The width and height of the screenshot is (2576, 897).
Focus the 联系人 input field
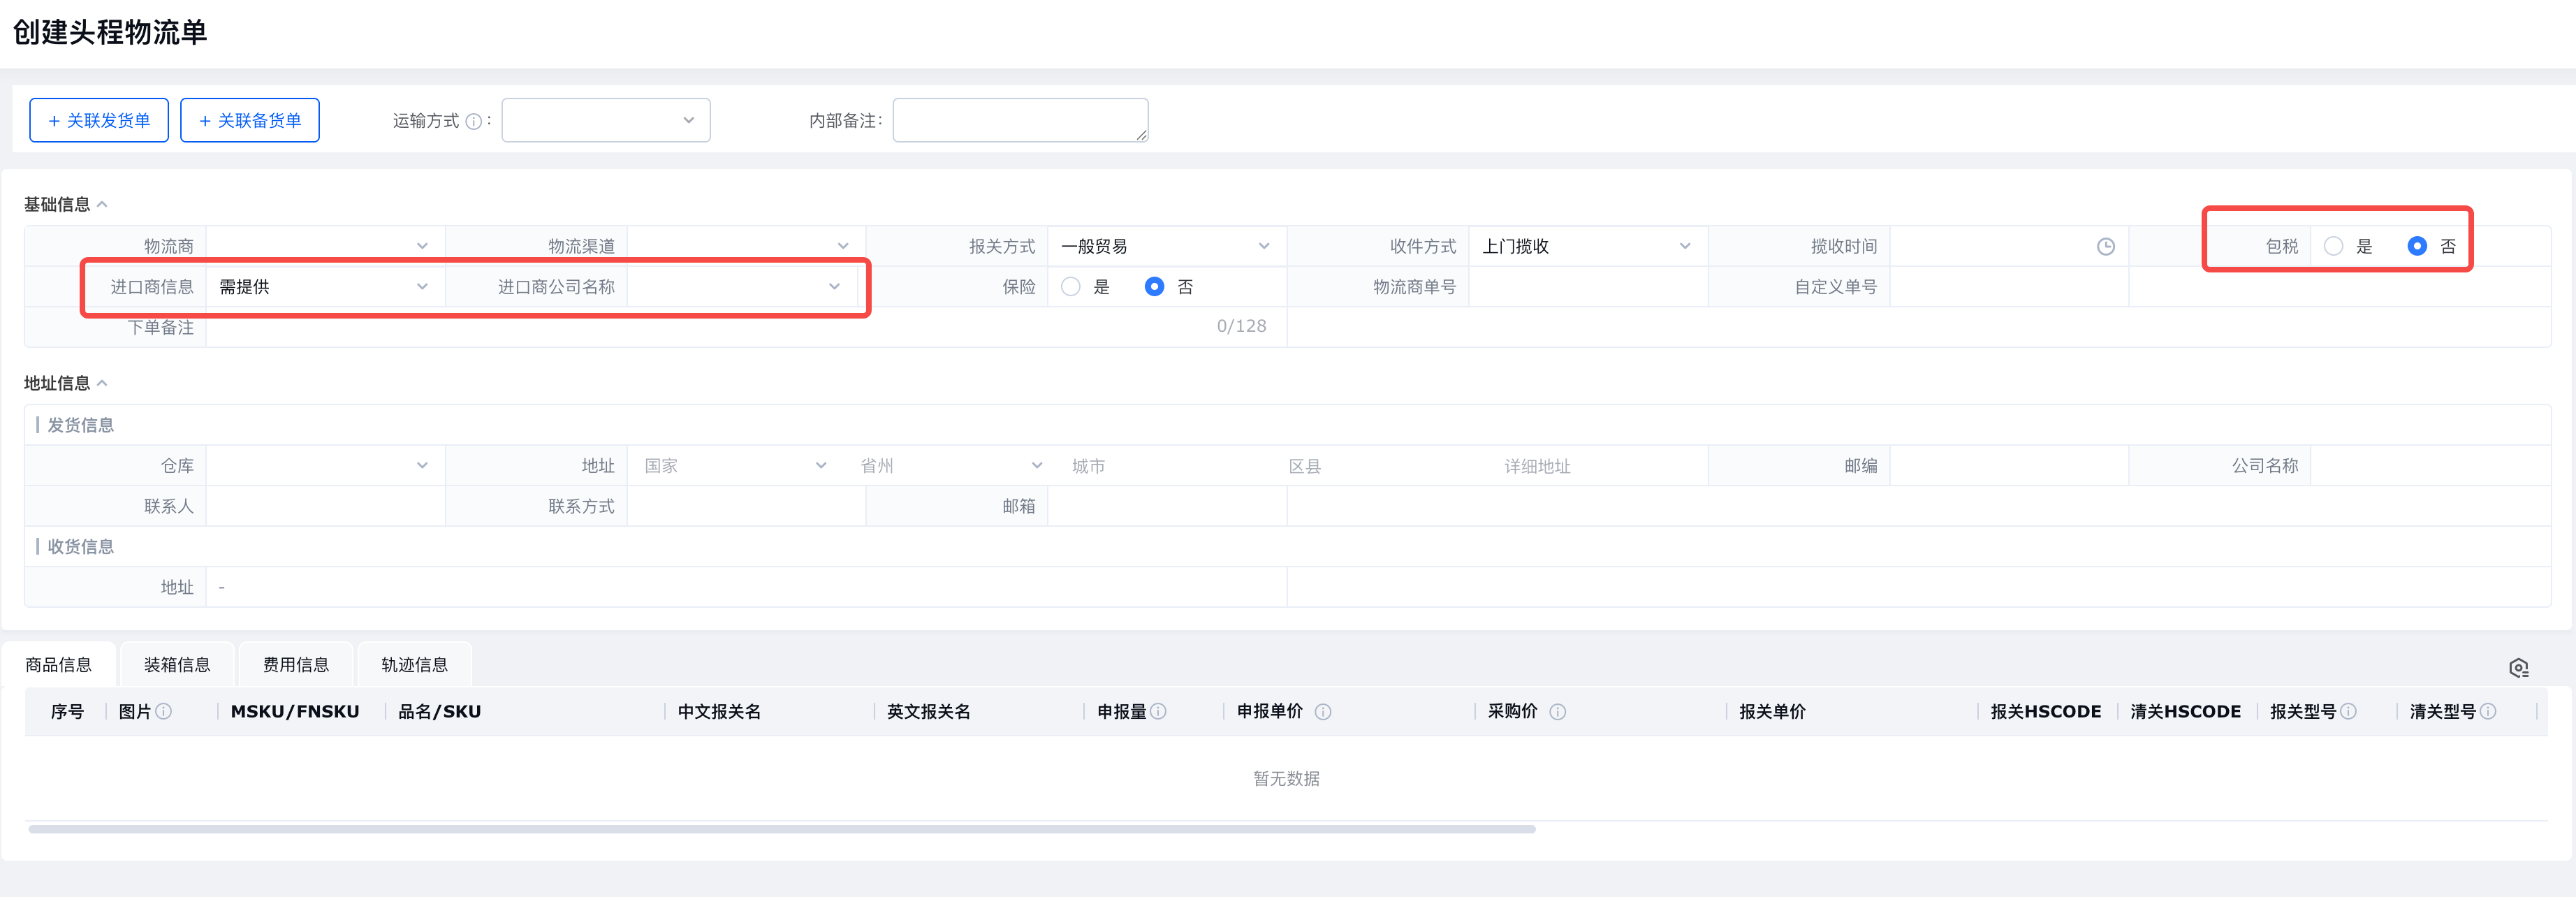coord(325,506)
